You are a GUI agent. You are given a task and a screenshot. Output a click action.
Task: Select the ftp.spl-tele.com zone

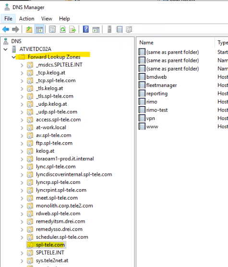(x=54, y=143)
